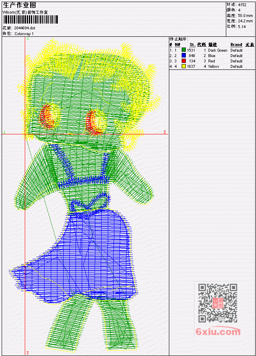The image size is (256, 356).
Task: Select stitch count '1531' in row 1
Action: point(191,50)
